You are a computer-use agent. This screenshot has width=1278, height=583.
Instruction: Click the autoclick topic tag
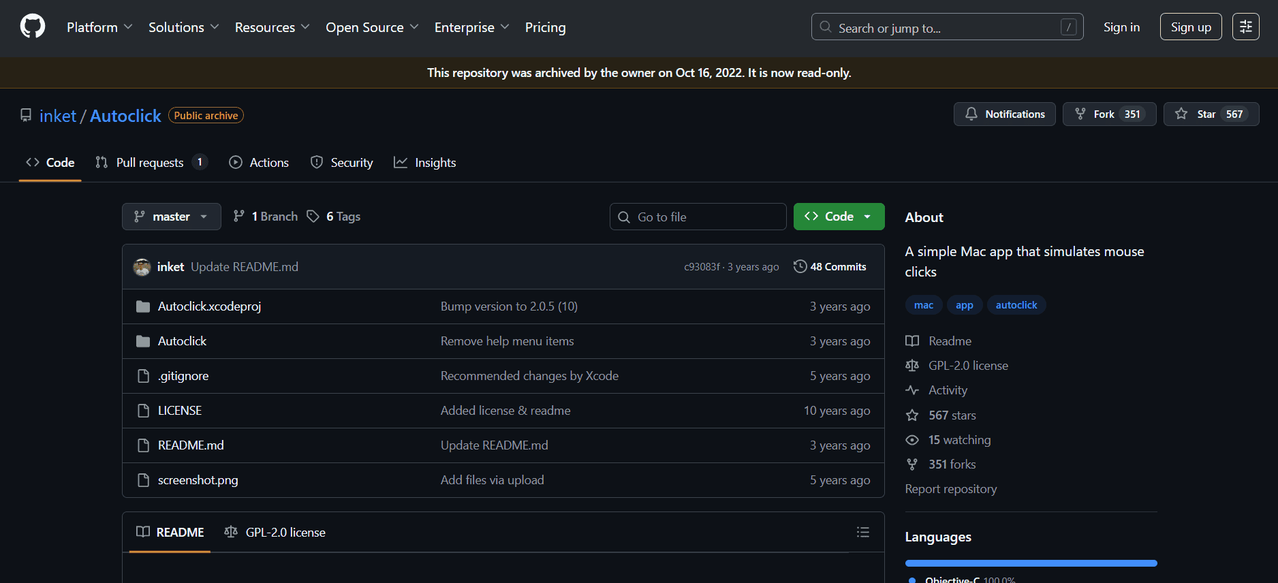pos(1016,305)
